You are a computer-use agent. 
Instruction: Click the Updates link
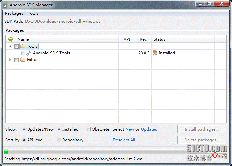coord(149,129)
